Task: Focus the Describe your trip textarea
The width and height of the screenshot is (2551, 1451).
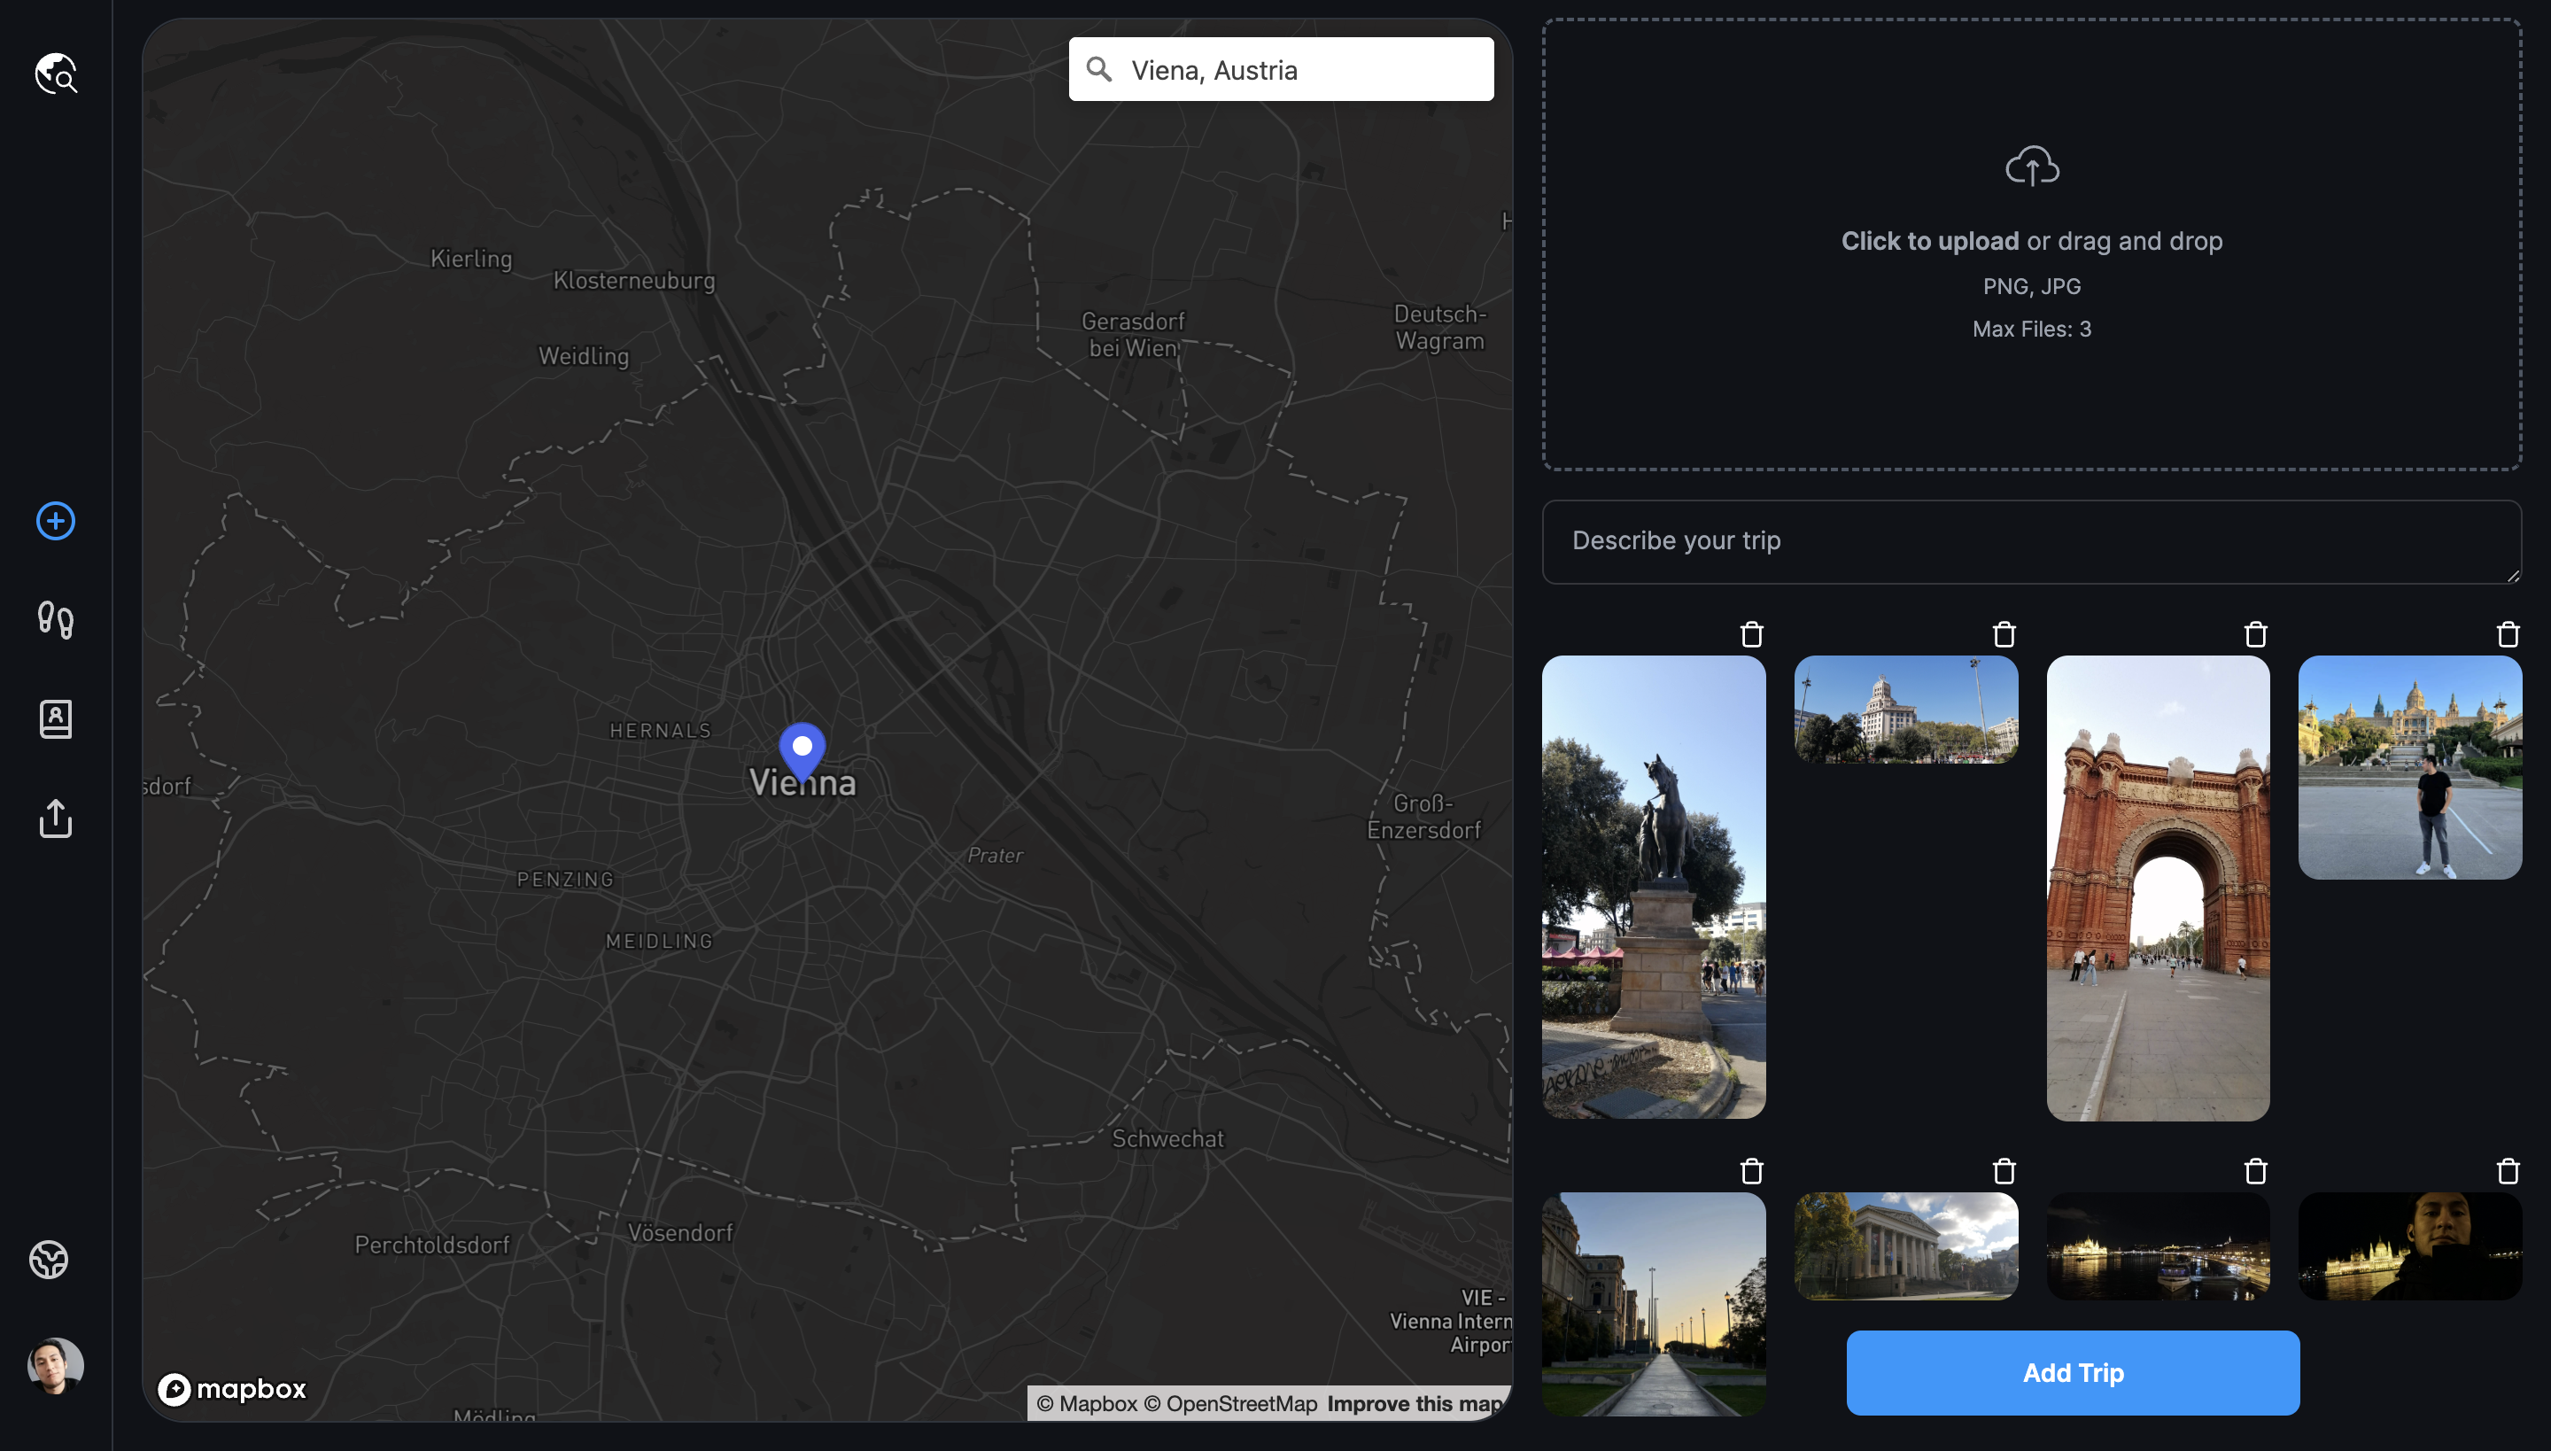Action: tap(2032, 542)
